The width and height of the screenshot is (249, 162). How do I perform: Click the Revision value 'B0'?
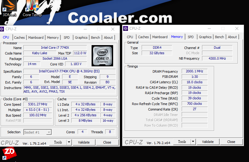pos(107,82)
